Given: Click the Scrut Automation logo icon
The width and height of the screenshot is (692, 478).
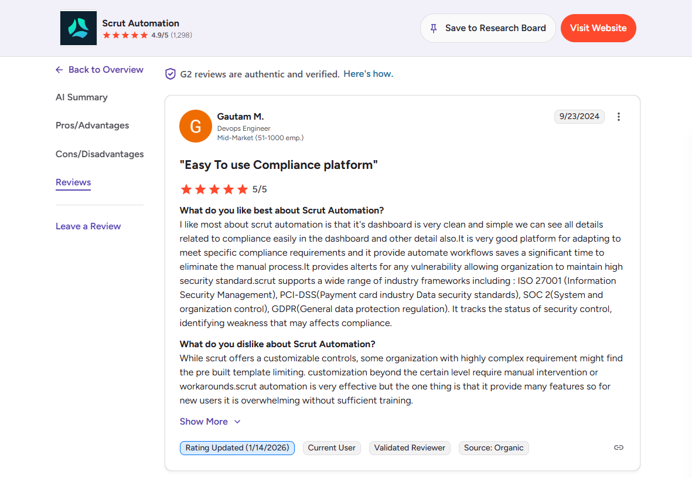Looking at the screenshot, I should 78,28.
